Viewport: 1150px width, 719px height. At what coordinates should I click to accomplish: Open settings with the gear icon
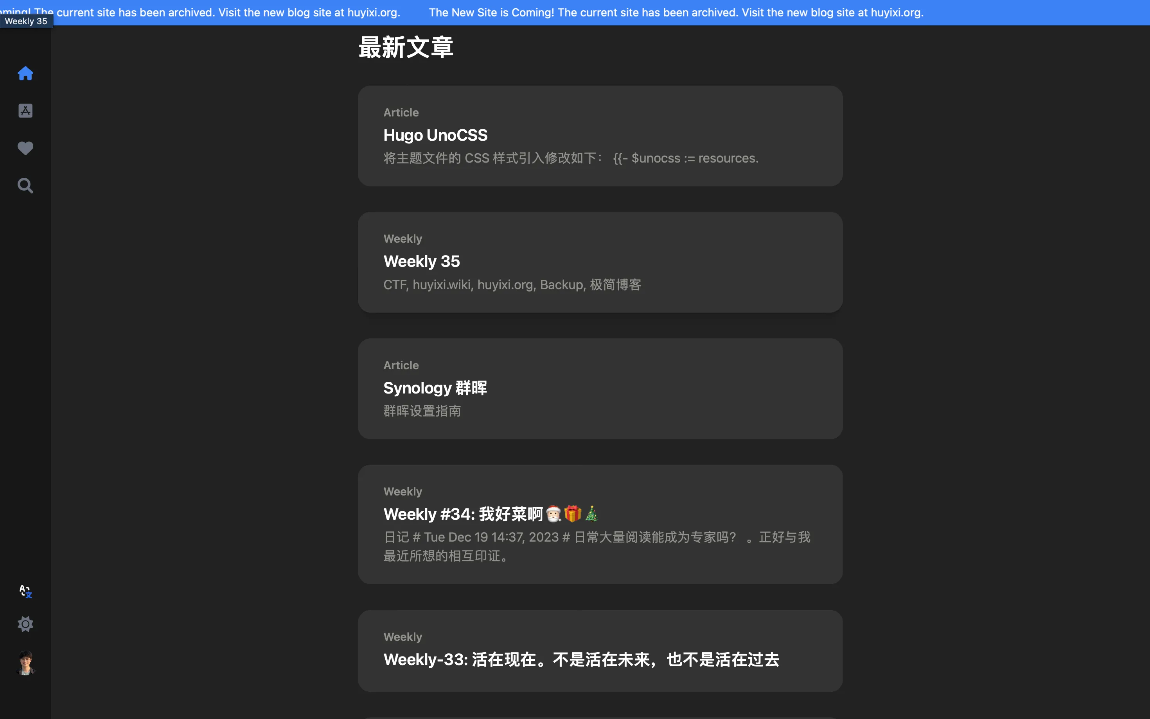coord(25,624)
